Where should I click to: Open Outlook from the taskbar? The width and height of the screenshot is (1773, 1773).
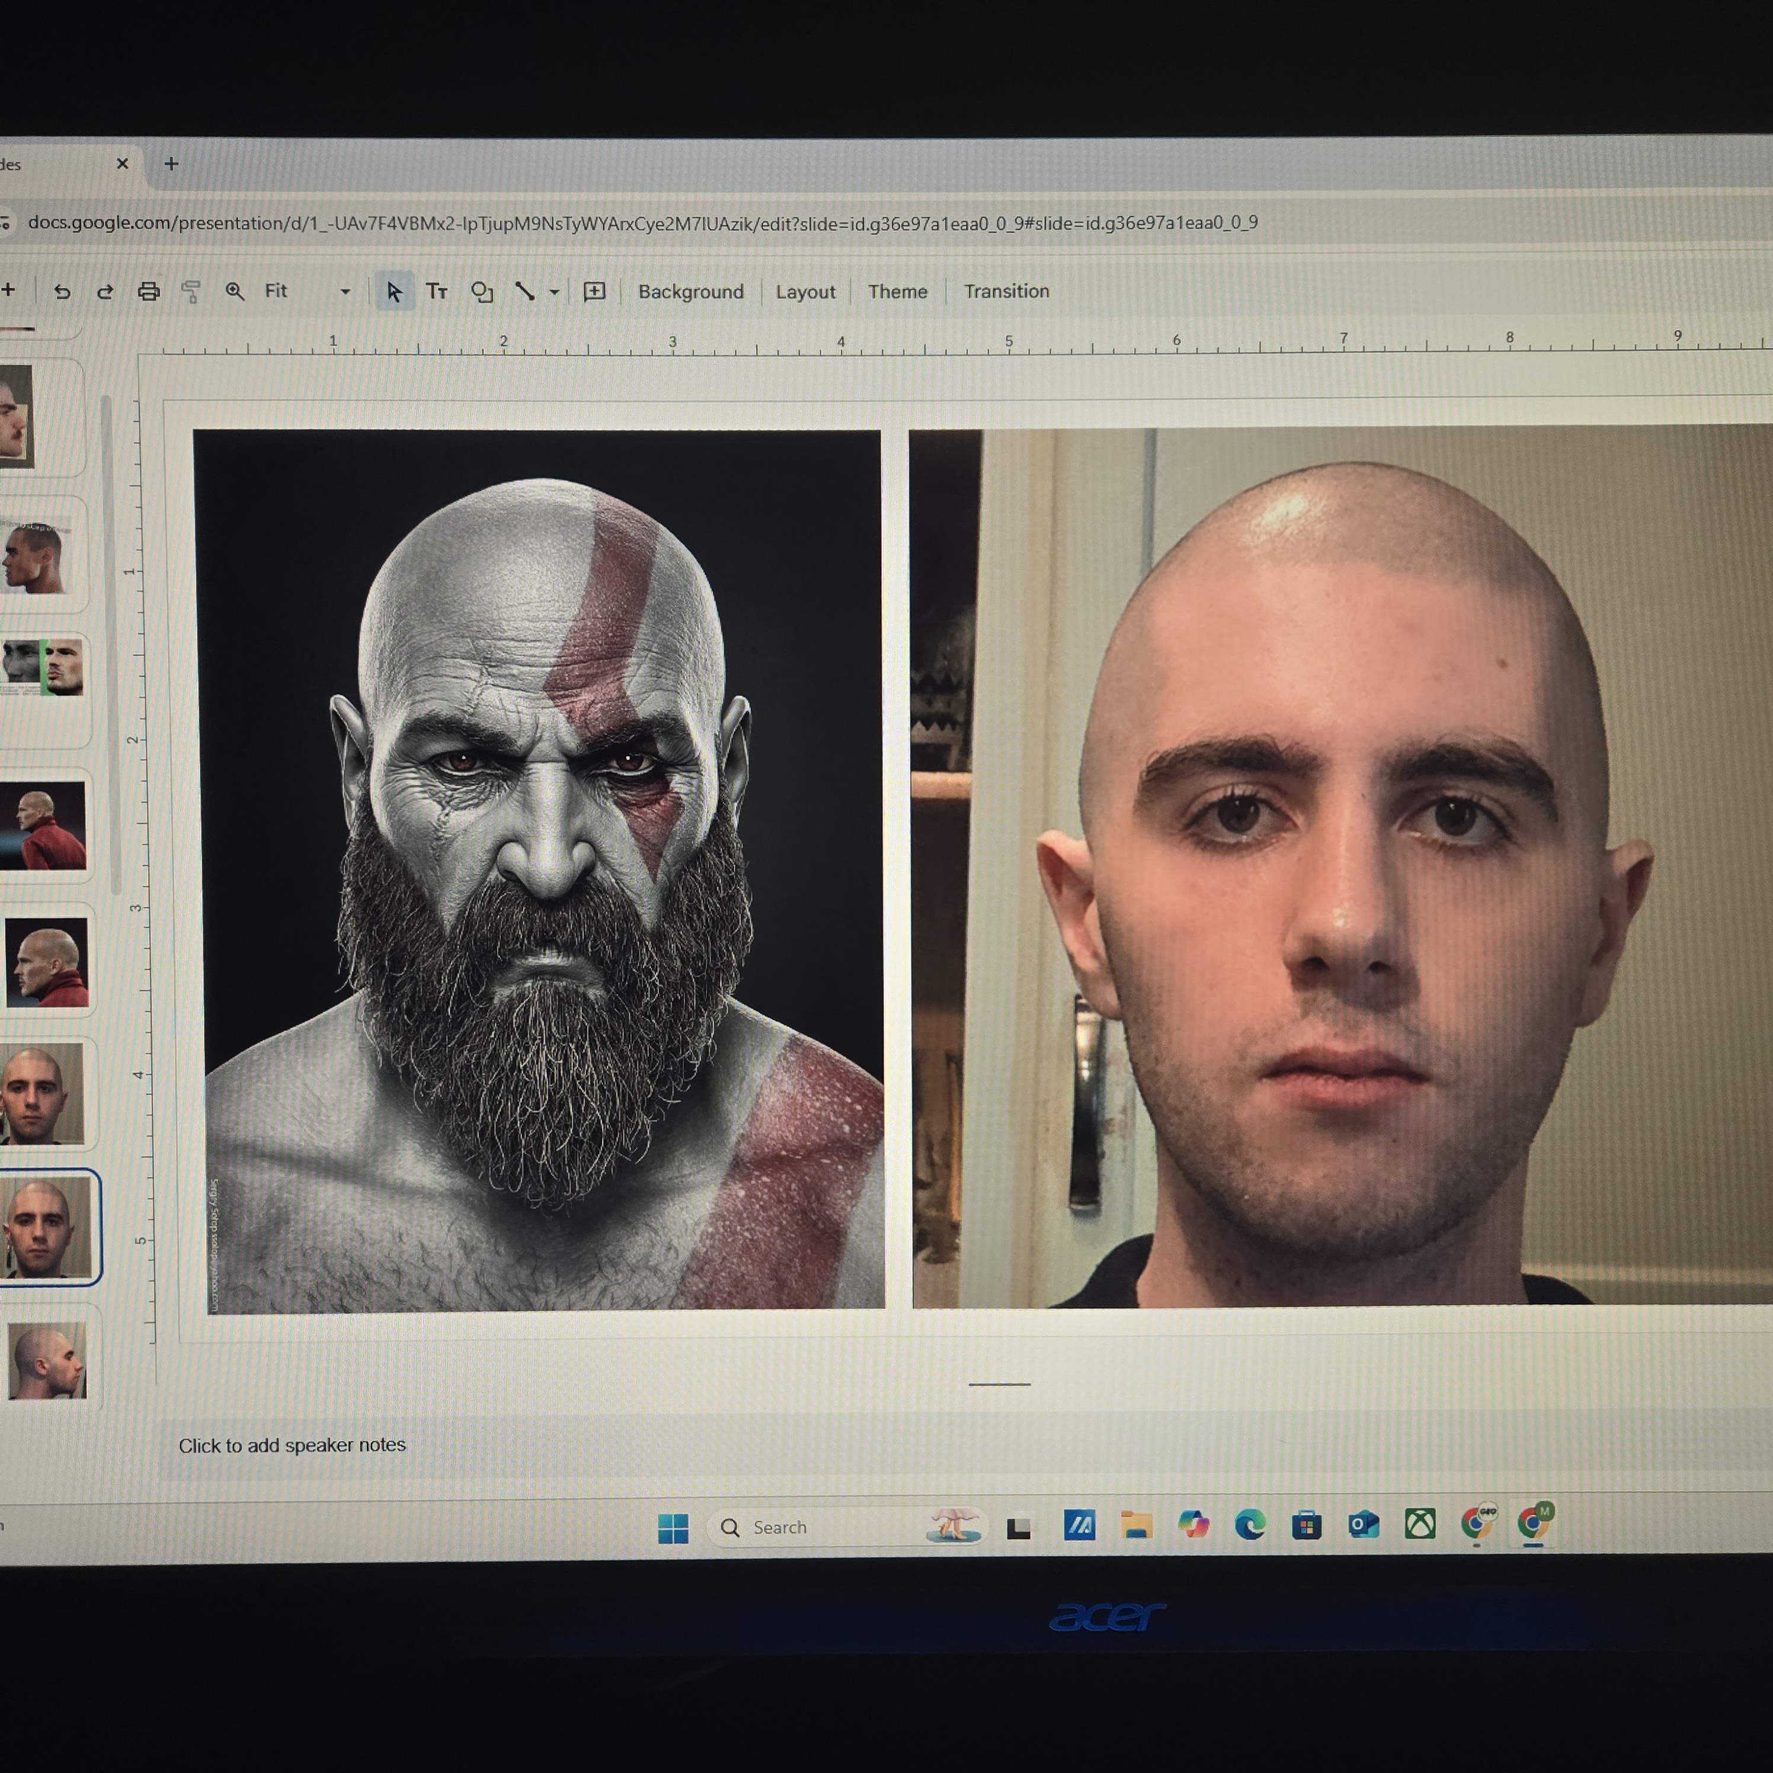1364,1524
